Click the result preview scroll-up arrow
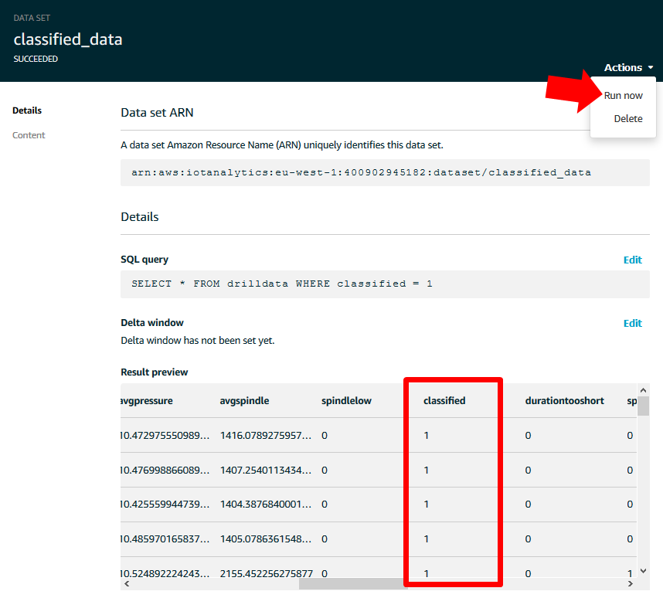Viewport: 663px width, 598px height. (644, 389)
